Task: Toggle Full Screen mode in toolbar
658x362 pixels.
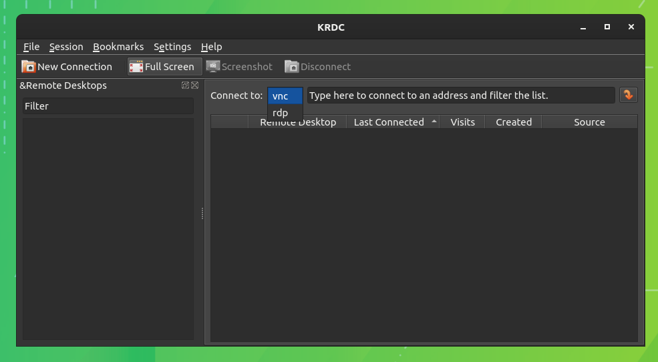Action: click(136, 67)
